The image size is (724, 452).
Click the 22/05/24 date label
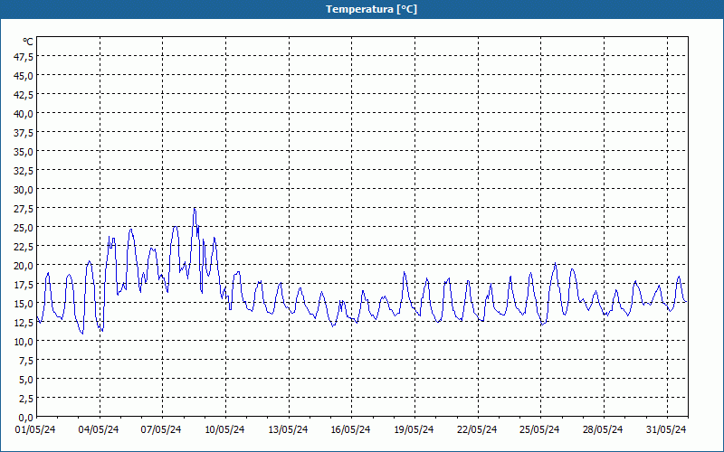tap(477, 429)
